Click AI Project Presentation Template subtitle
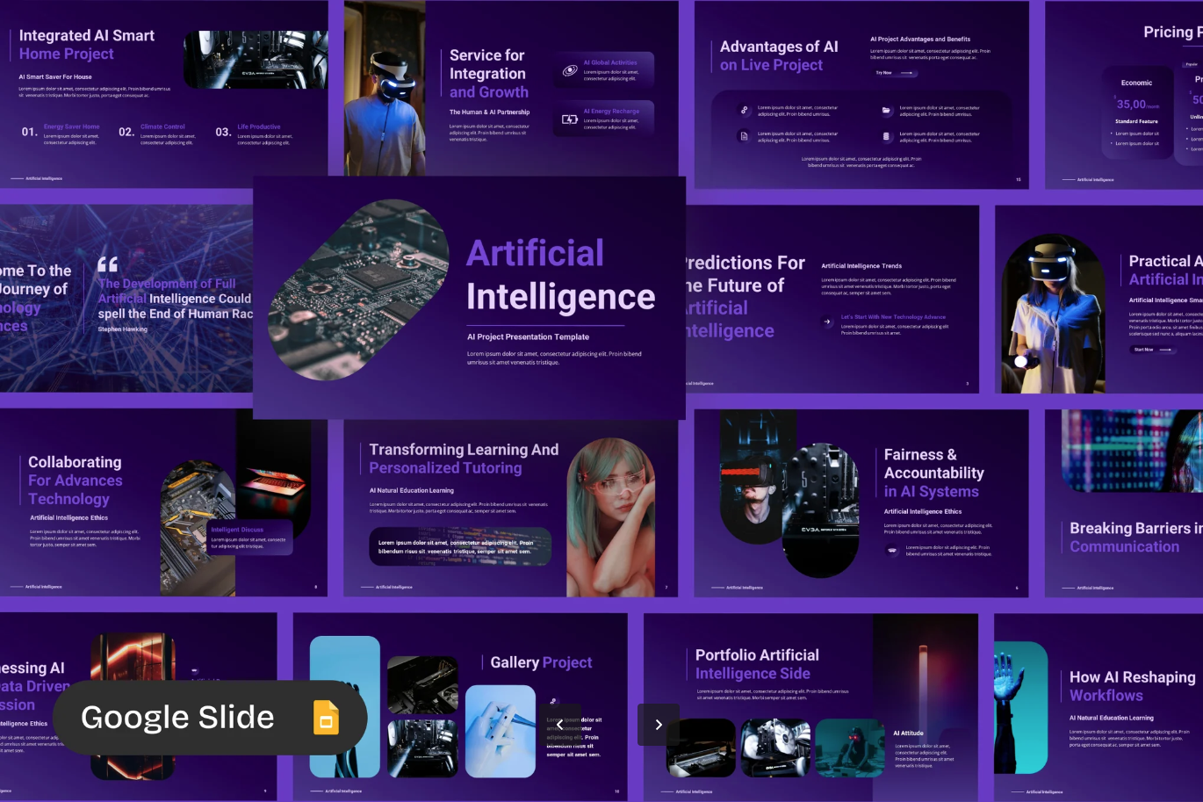 click(529, 337)
